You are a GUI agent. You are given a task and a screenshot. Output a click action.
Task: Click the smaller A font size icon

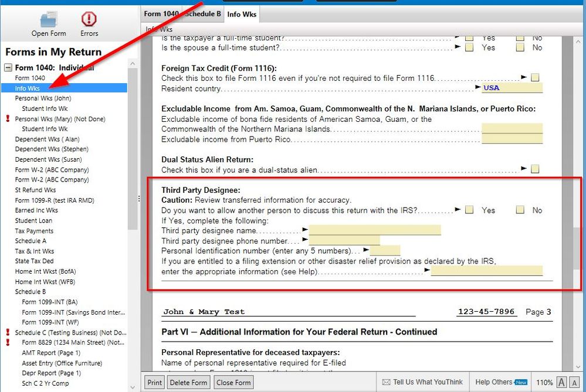pyautogui.click(x=561, y=383)
